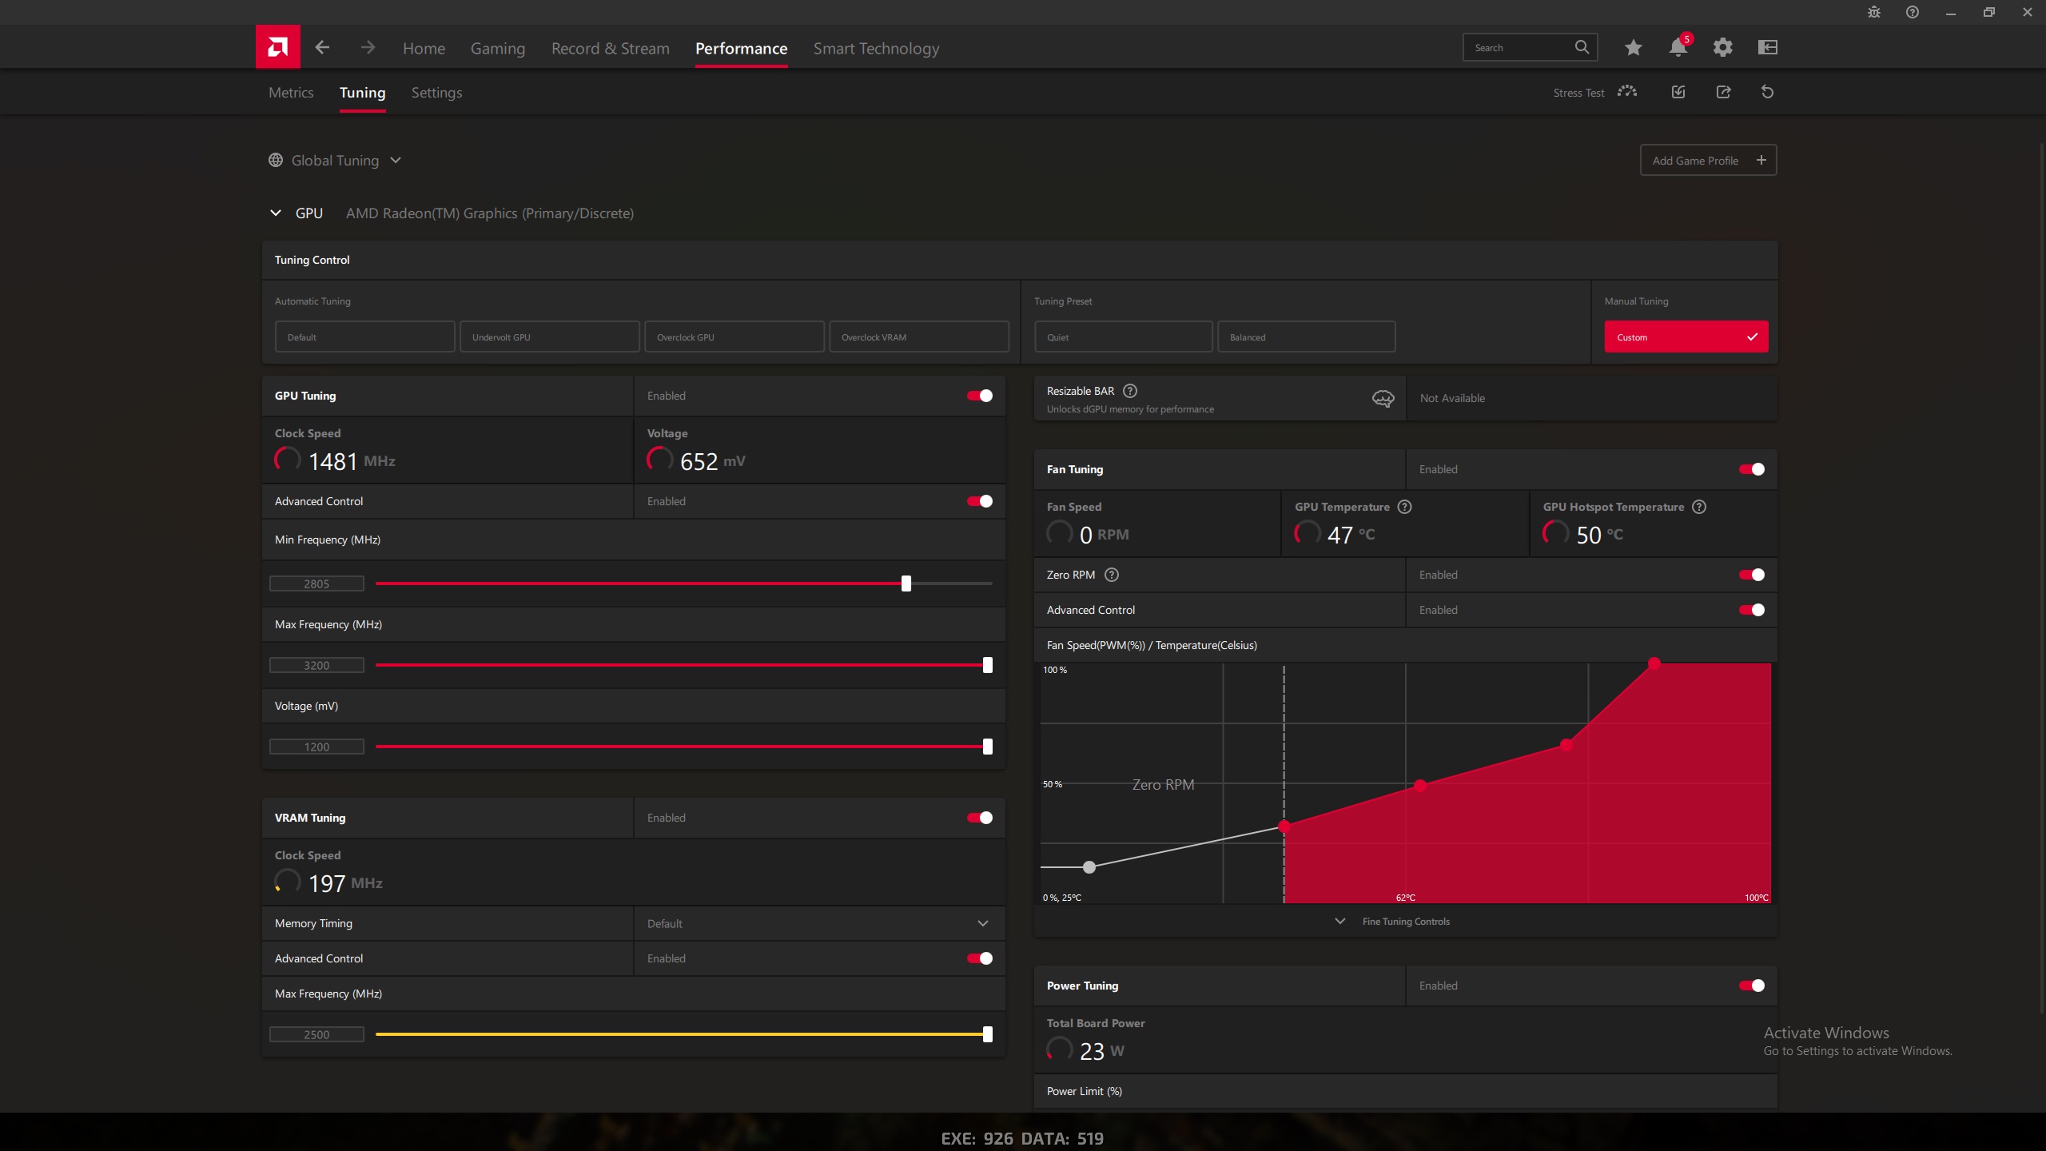Click the AMD logo home icon
Image resolution: width=2046 pixels, height=1151 pixels.
277,46
